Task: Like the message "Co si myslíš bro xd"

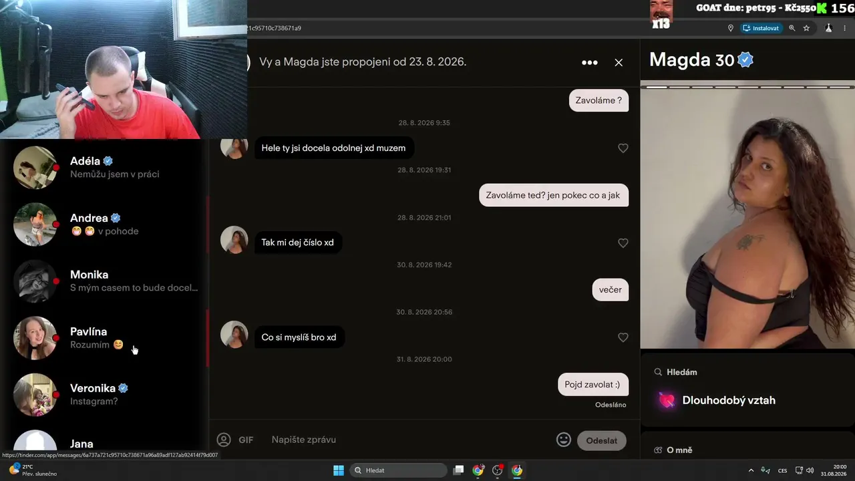Action: pos(623,338)
